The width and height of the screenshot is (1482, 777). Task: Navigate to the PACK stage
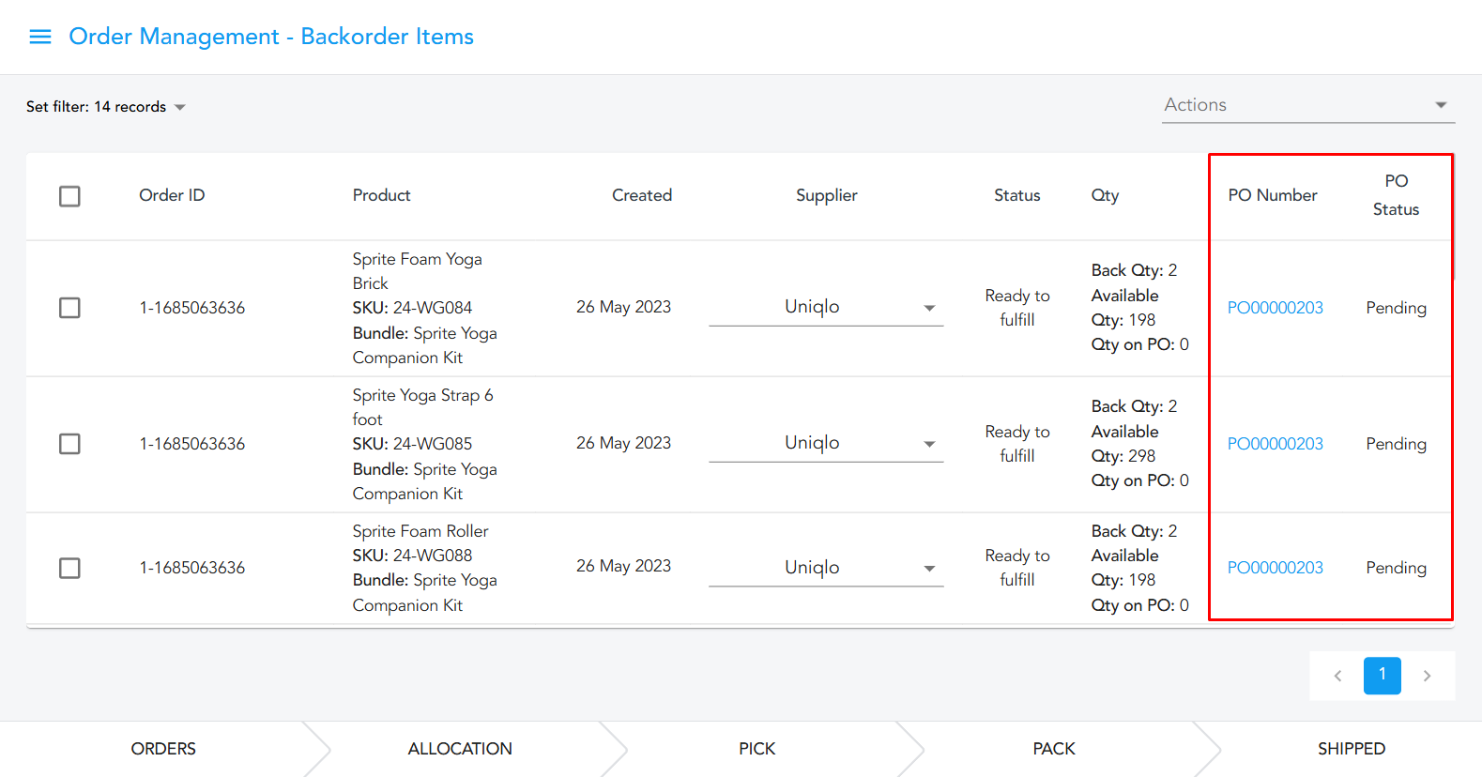[x=1054, y=749]
